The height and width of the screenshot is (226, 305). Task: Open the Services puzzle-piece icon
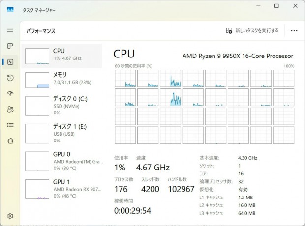(10, 141)
